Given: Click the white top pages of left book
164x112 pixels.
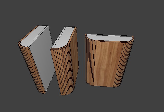Looking at the screenshot, I should (x=36, y=36).
